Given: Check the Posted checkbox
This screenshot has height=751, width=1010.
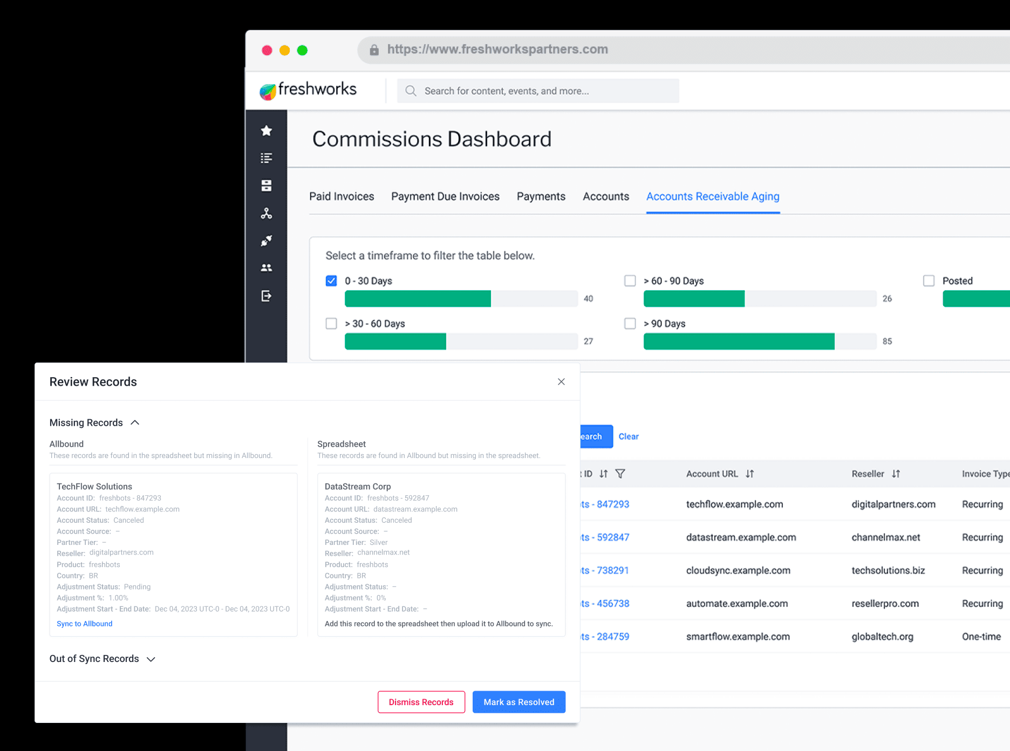Looking at the screenshot, I should pyautogui.click(x=929, y=281).
